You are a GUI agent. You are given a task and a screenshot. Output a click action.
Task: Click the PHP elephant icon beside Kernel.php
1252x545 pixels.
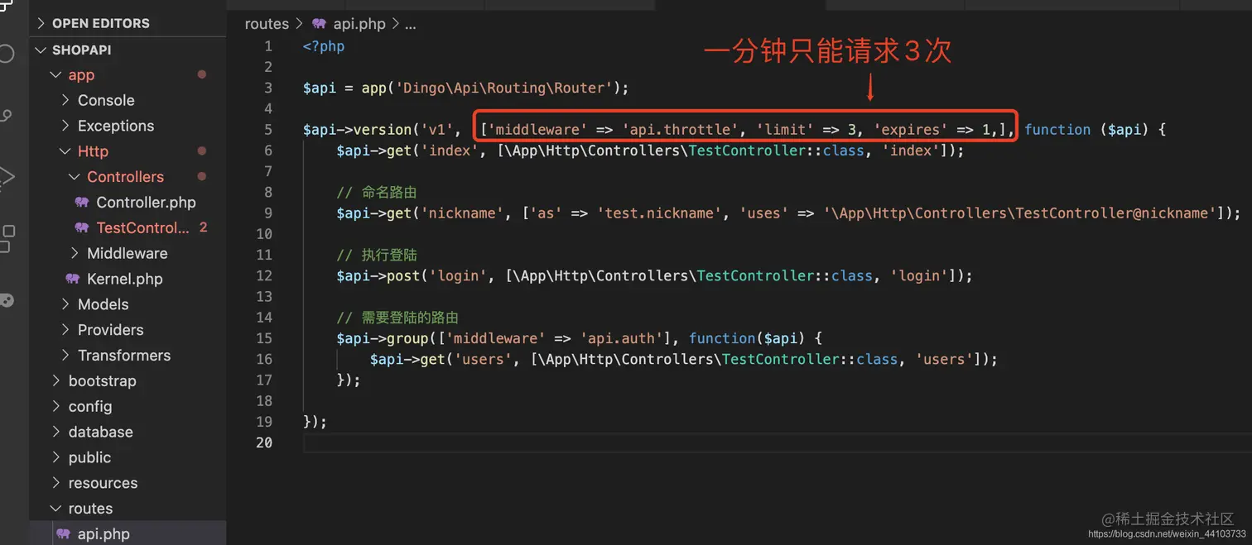(x=73, y=279)
